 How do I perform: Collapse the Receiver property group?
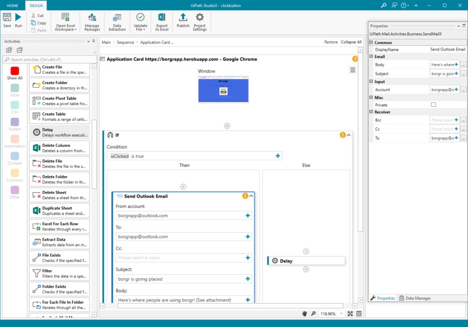tap(371, 112)
